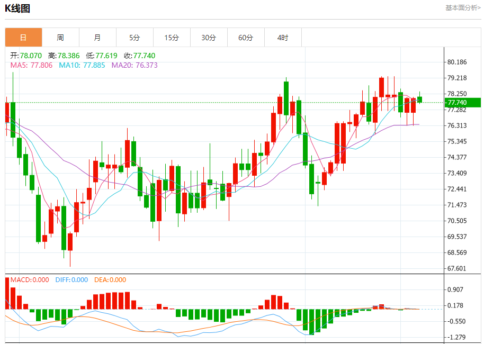This screenshot has width=484, height=344.
Task: Click the DIFF:0.000 indicator label
Action: click(x=71, y=280)
